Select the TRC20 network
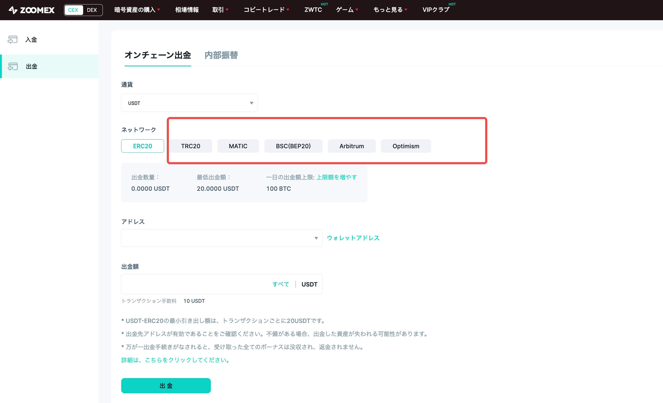 tap(190, 146)
